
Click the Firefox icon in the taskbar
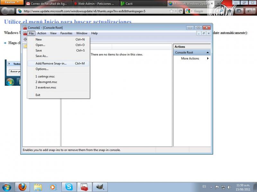click(22, 187)
